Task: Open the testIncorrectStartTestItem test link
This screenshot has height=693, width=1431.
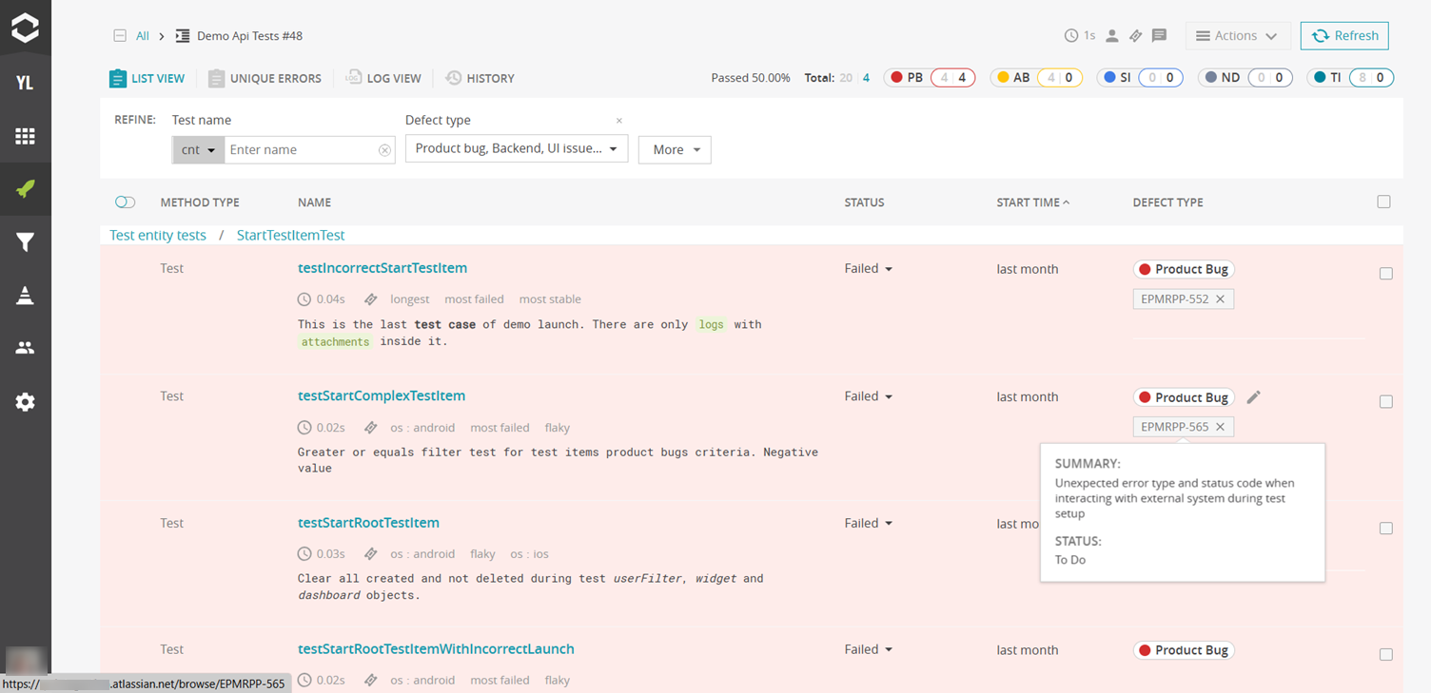Action: tap(382, 268)
